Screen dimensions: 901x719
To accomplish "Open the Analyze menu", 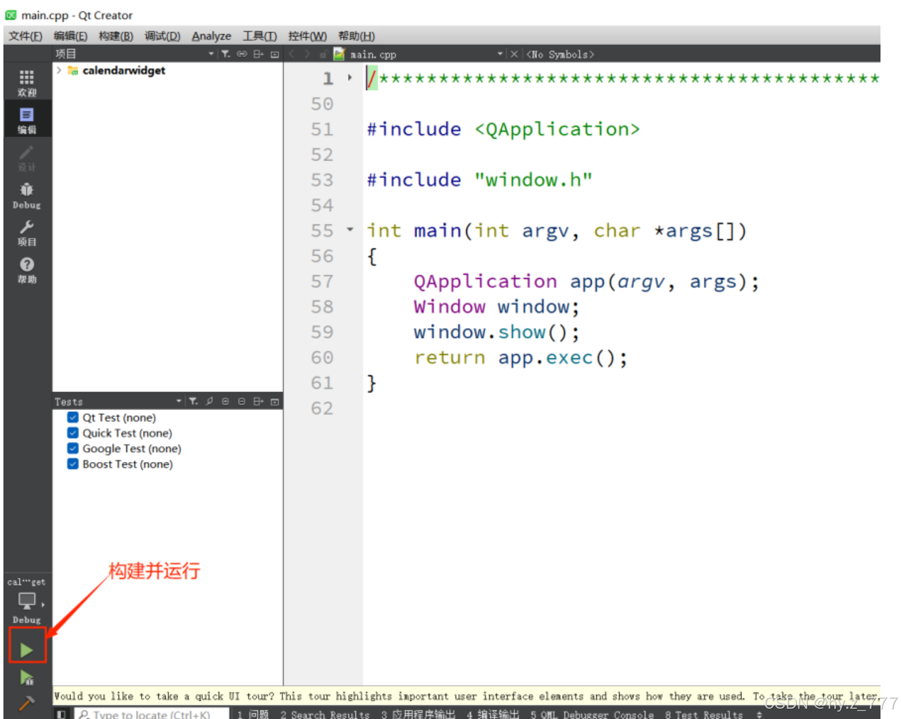I will tap(211, 36).
